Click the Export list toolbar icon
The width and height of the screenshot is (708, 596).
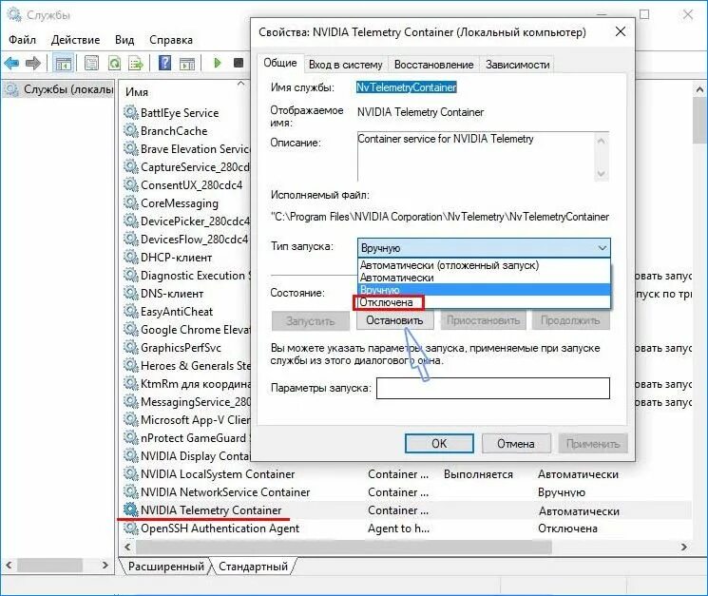click(x=136, y=63)
